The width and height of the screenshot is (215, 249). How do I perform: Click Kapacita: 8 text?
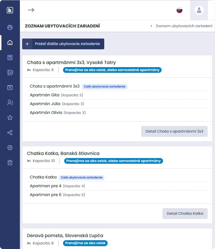click(x=43, y=243)
